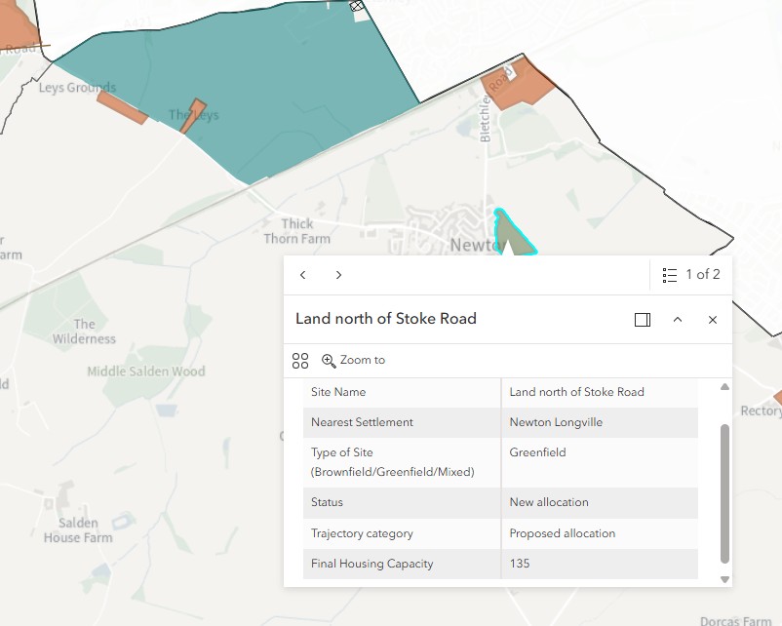Click the Status New allocation row
This screenshot has width=782, height=626.
[500, 503]
